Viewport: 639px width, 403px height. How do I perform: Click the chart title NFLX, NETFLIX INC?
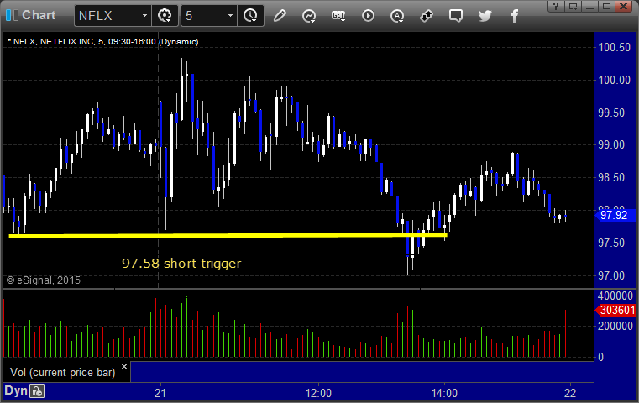tap(54, 42)
